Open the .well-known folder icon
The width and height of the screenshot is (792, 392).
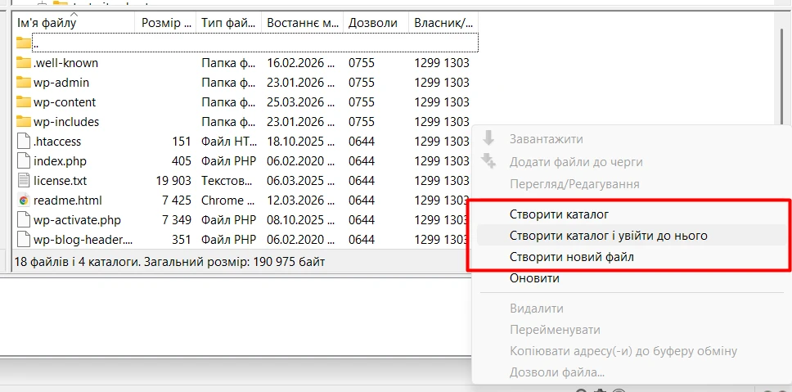(23, 63)
